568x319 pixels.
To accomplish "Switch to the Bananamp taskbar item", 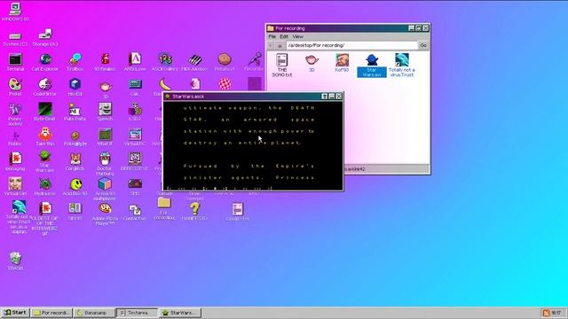I will pyautogui.click(x=94, y=313).
